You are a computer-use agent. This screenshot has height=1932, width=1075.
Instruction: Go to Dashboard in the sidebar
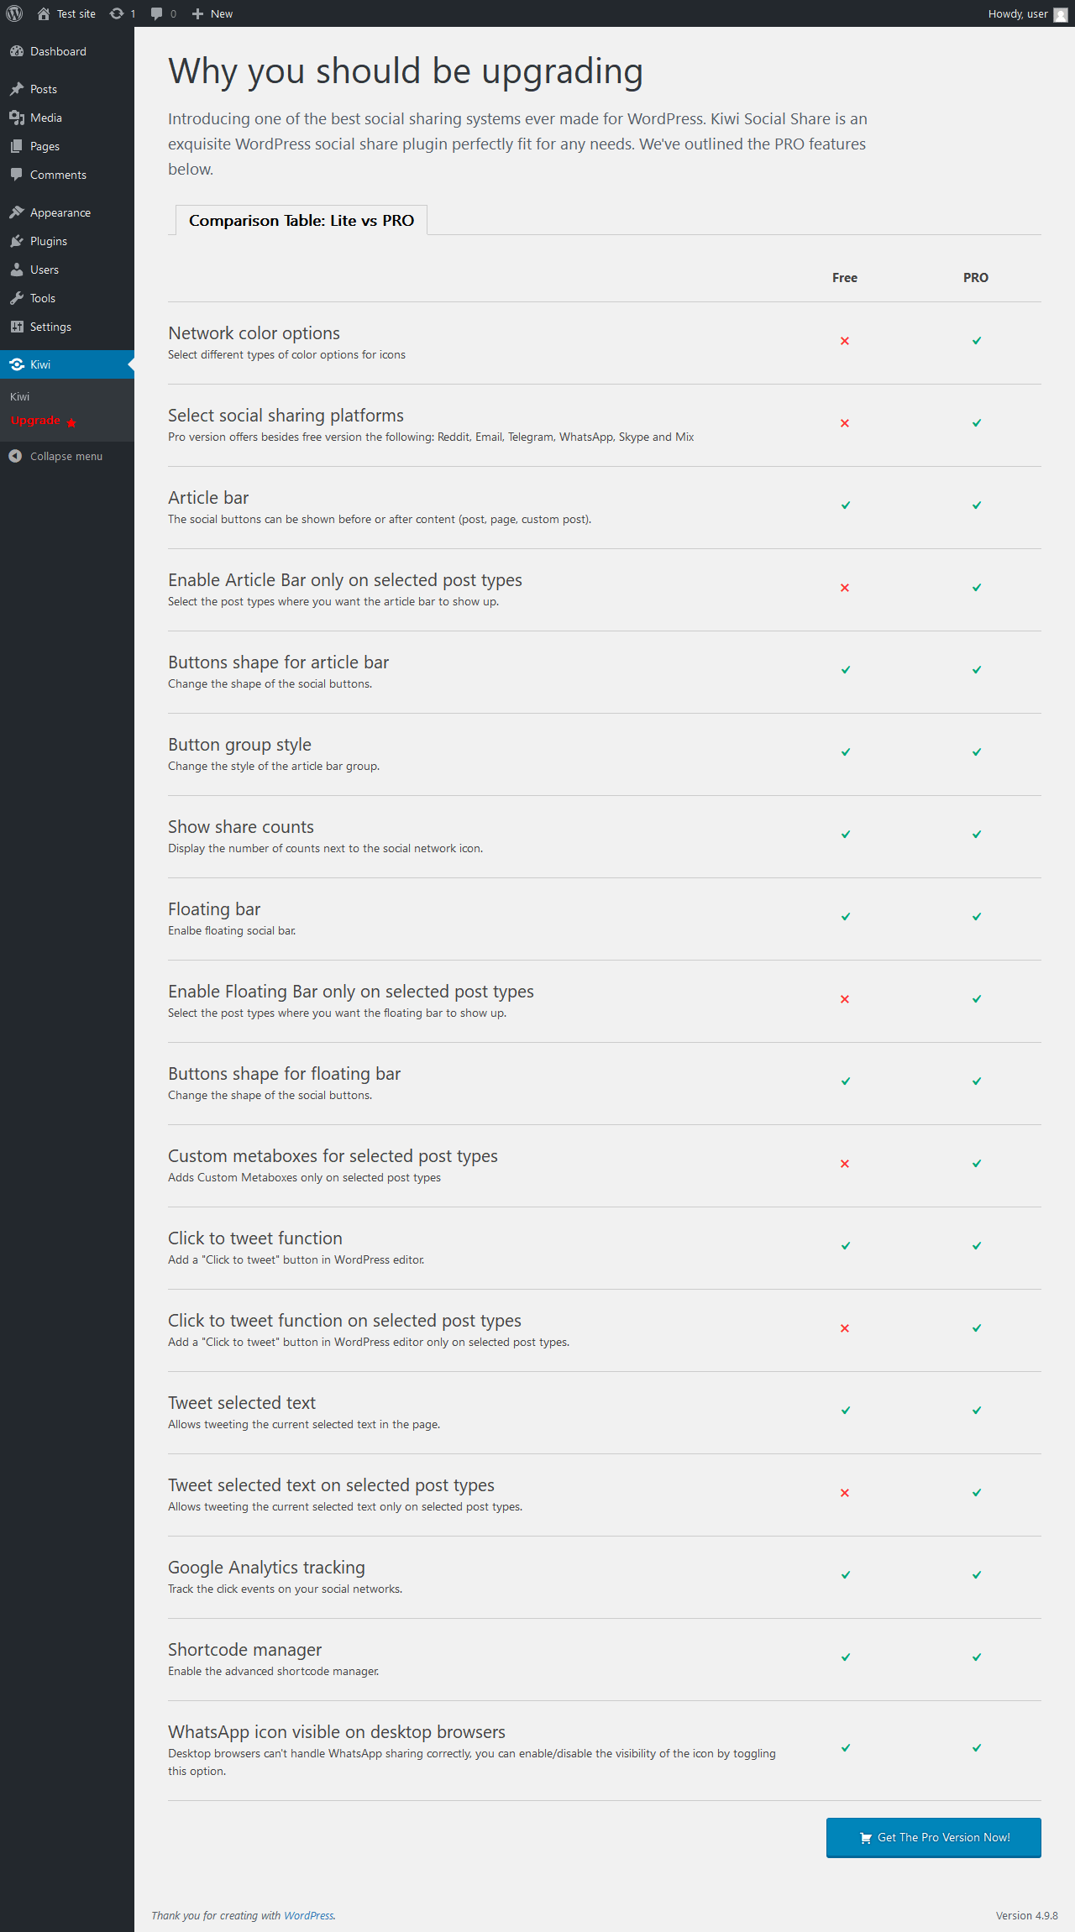tap(58, 51)
